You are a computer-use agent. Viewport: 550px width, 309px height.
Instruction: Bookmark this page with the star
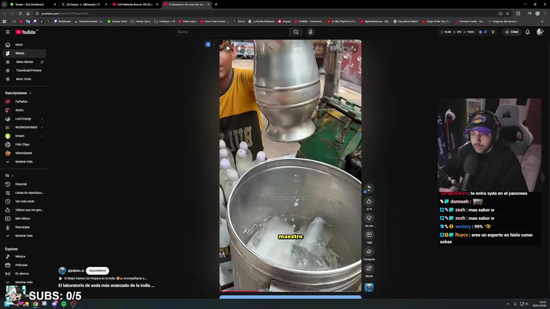[x=507, y=13]
